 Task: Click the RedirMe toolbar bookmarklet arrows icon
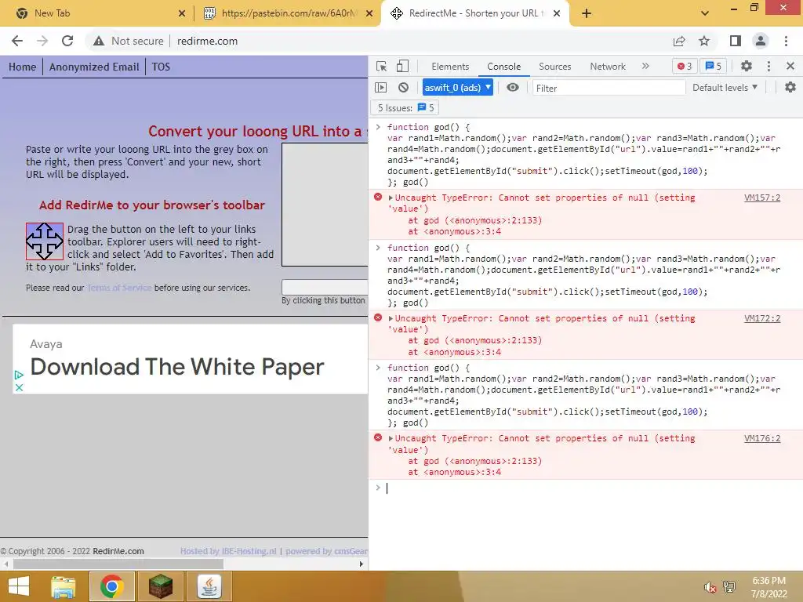point(45,241)
